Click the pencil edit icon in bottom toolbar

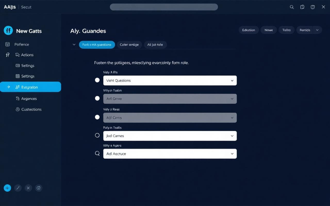point(18,188)
